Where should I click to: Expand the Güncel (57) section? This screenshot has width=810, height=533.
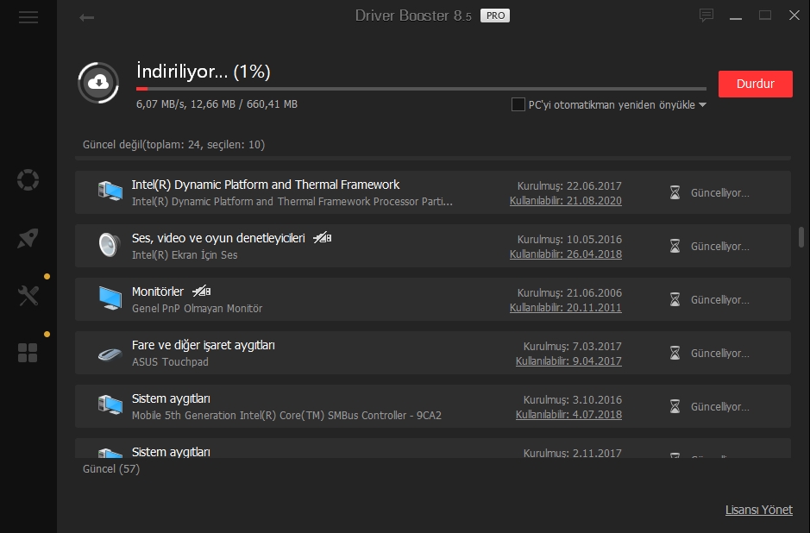(x=111, y=469)
